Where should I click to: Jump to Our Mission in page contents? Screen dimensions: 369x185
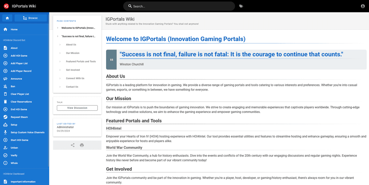(x=73, y=53)
